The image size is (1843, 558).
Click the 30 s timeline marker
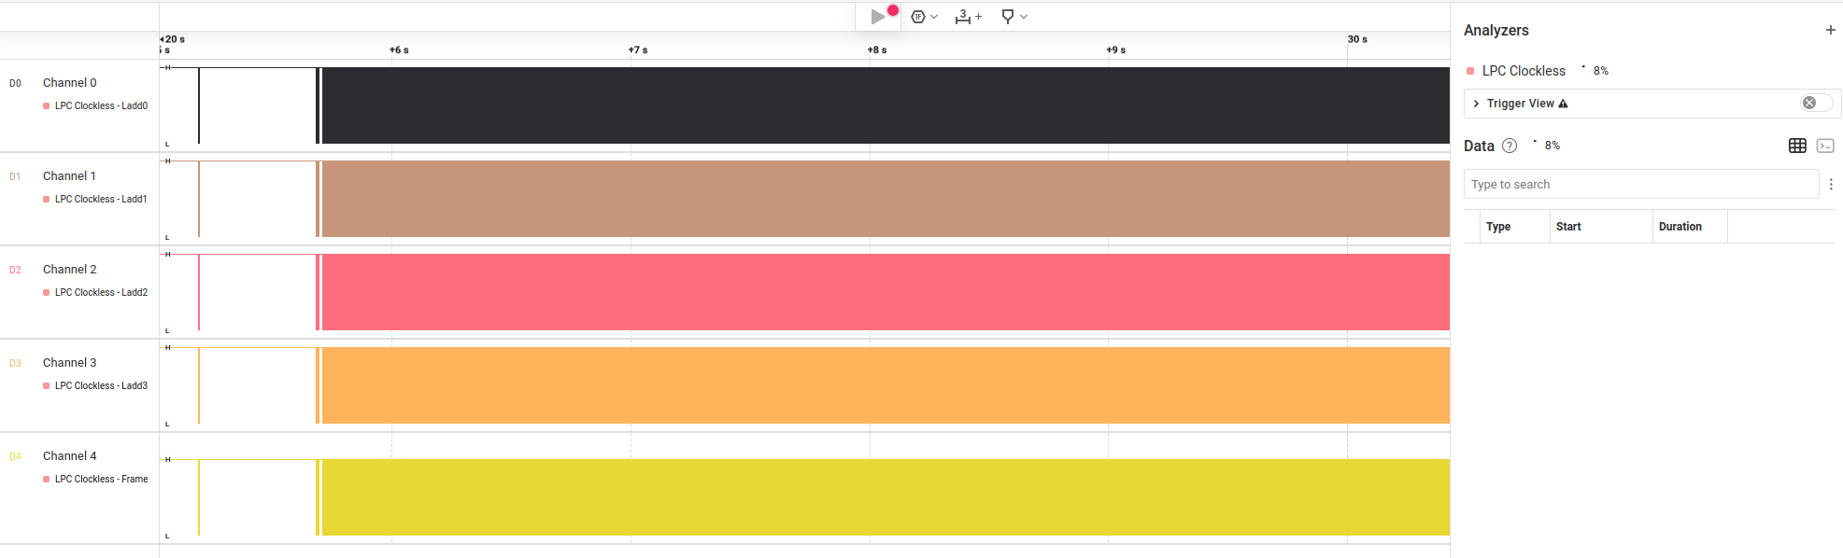pos(1357,39)
